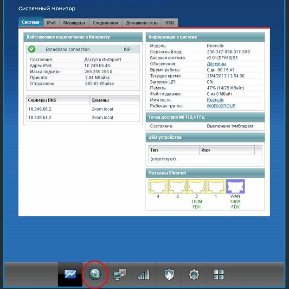Open System settings gear icon
Image resolution: width=289 pixels, height=289 pixels.
pyautogui.click(x=193, y=275)
